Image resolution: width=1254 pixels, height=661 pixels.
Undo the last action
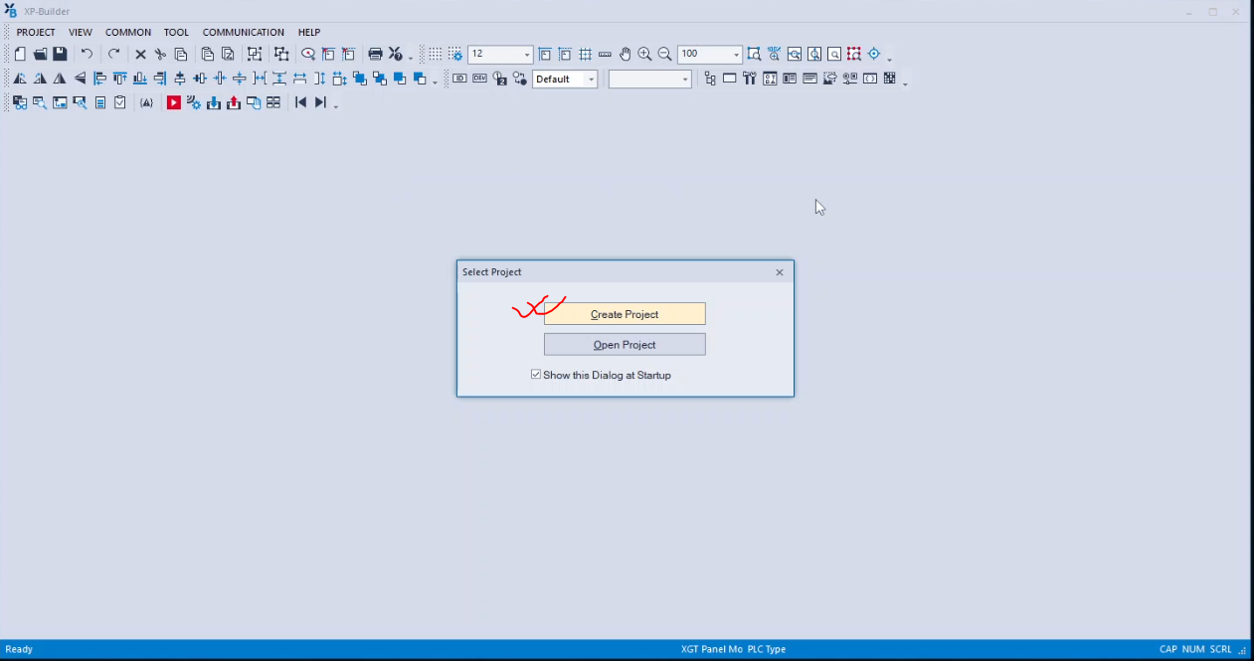coord(86,54)
